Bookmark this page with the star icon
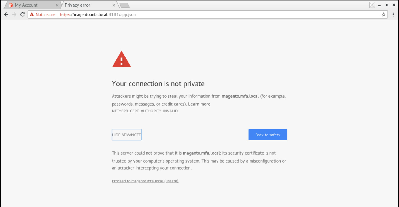The width and height of the screenshot is (399, 207). pos(384,14)
